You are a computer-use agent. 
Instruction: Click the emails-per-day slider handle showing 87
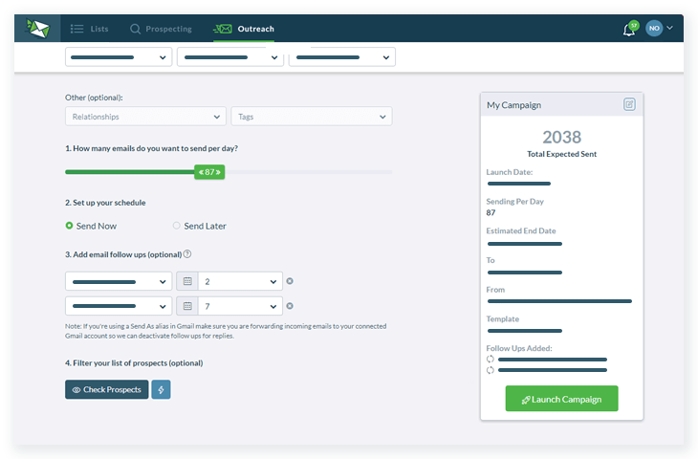click(x=209, y=172)
